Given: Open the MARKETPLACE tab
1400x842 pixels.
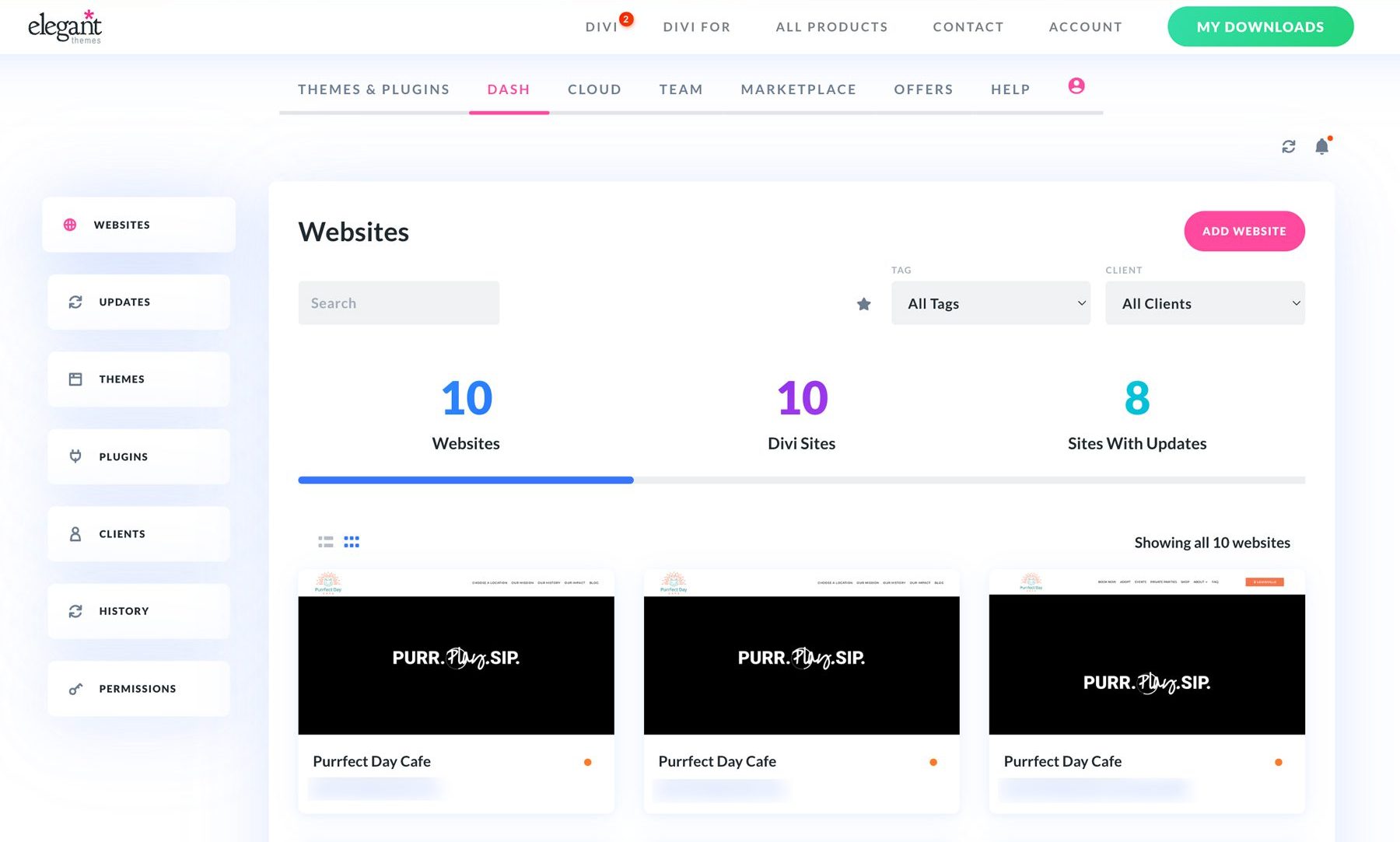Looking at the screenshot, I should 798,89.
